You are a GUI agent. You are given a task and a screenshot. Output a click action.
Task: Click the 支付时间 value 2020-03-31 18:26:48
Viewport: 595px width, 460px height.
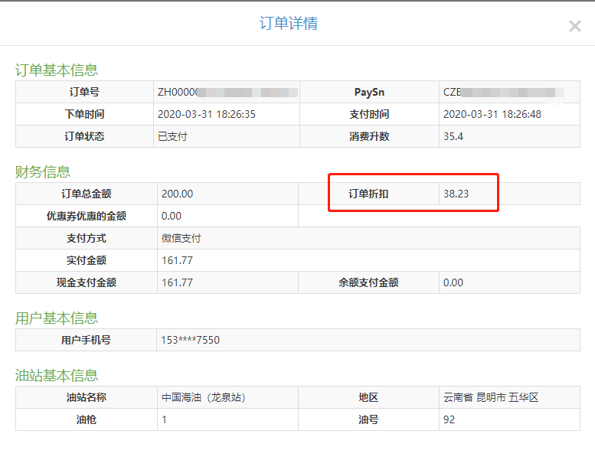pyautogui.click(x=492, y=115)
